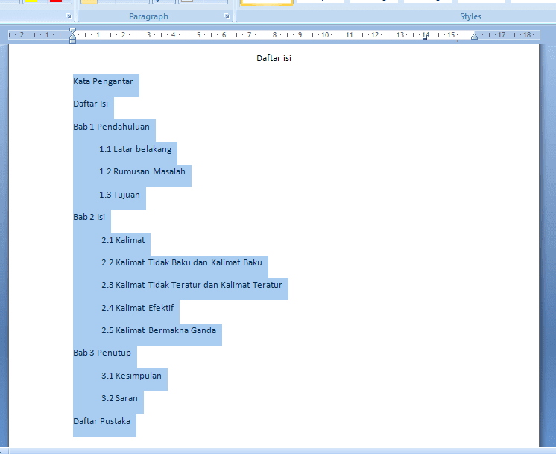Click the "2.4 Kalimat Efektif" line

[x=138, y=308]
